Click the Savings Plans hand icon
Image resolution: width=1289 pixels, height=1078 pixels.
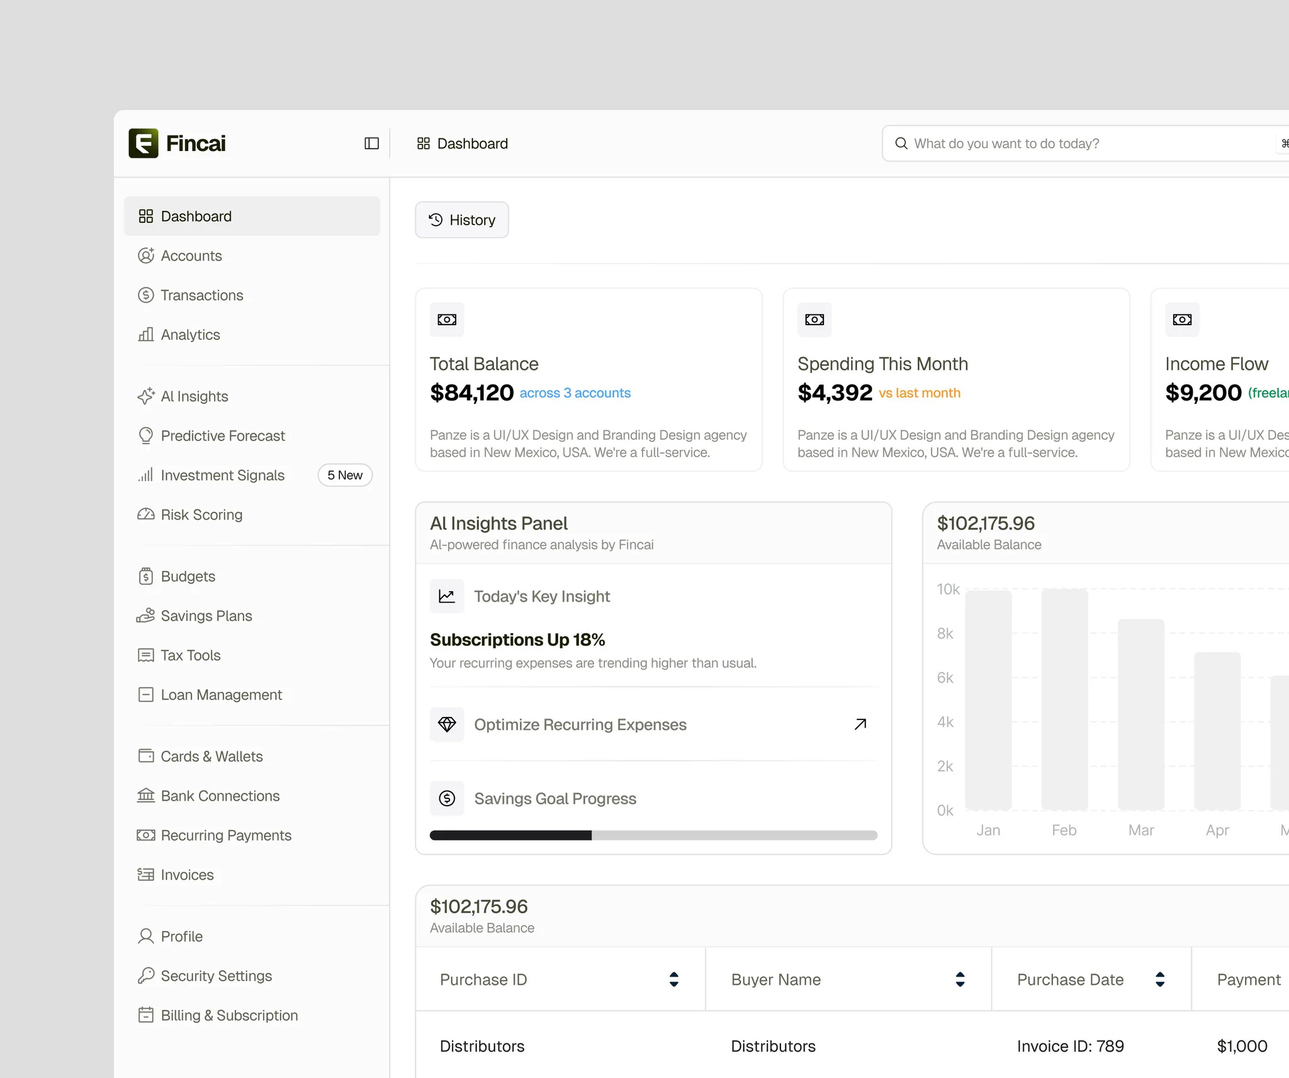[x=146, y=616]
